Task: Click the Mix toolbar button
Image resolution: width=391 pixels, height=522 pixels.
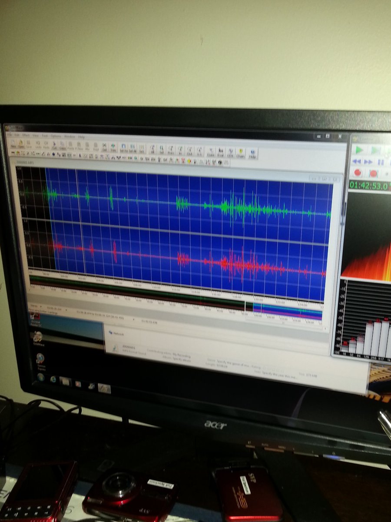Action: coord(87,147)
